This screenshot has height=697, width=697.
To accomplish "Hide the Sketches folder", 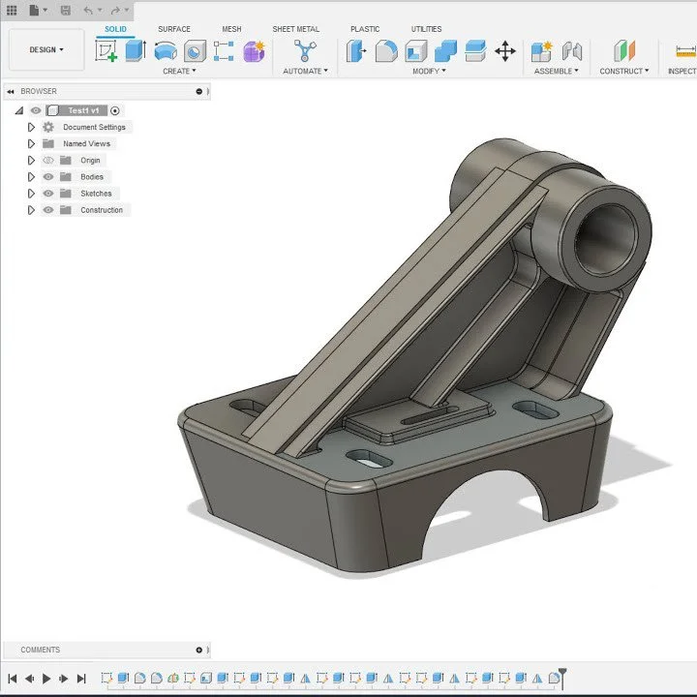I will pyautogui.click(x=48, y=194).
